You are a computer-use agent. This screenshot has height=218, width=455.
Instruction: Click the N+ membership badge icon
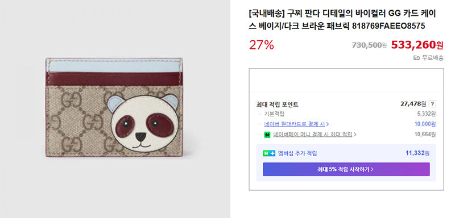[x=269, y=153]
